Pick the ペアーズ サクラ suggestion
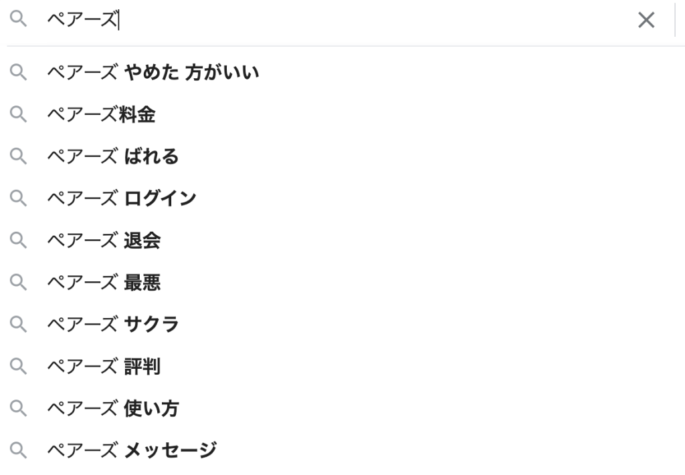The width and height of the screenshot is (685, 475). [112, 325]
